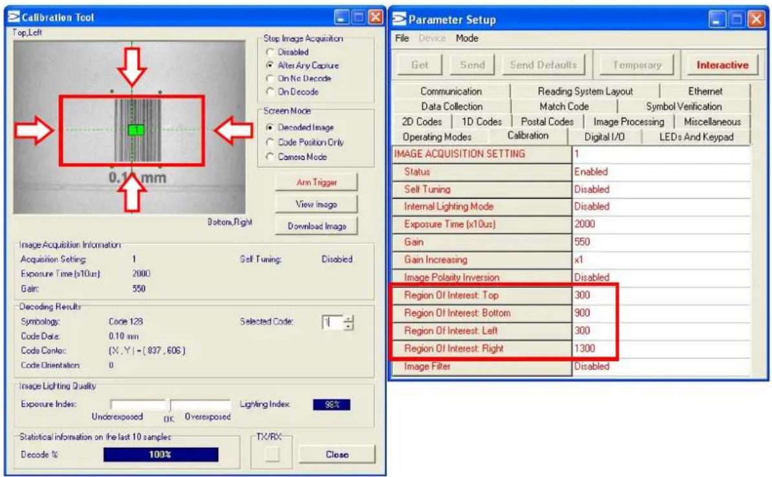Open the Mode menu in Parameter Setup

tap(467, 38)
